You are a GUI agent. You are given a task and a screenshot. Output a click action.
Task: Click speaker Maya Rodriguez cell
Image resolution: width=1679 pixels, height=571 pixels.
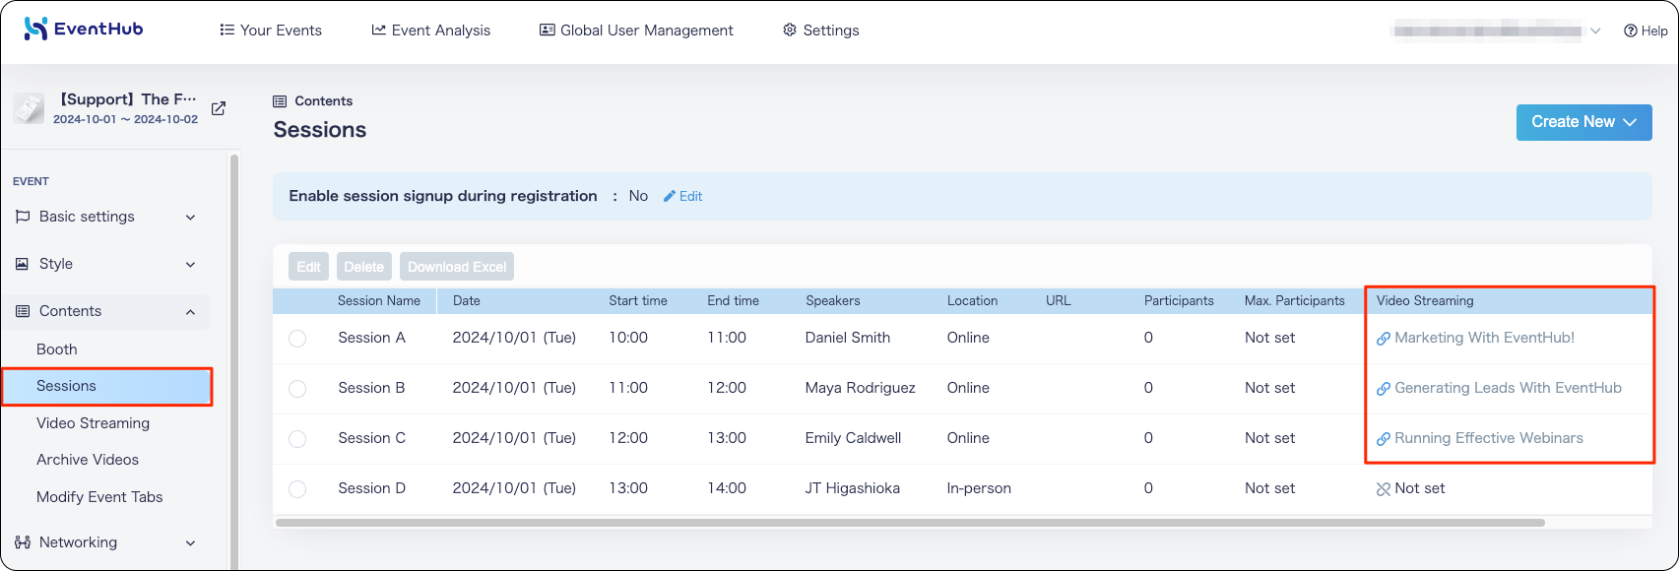(x=861, y=388)
